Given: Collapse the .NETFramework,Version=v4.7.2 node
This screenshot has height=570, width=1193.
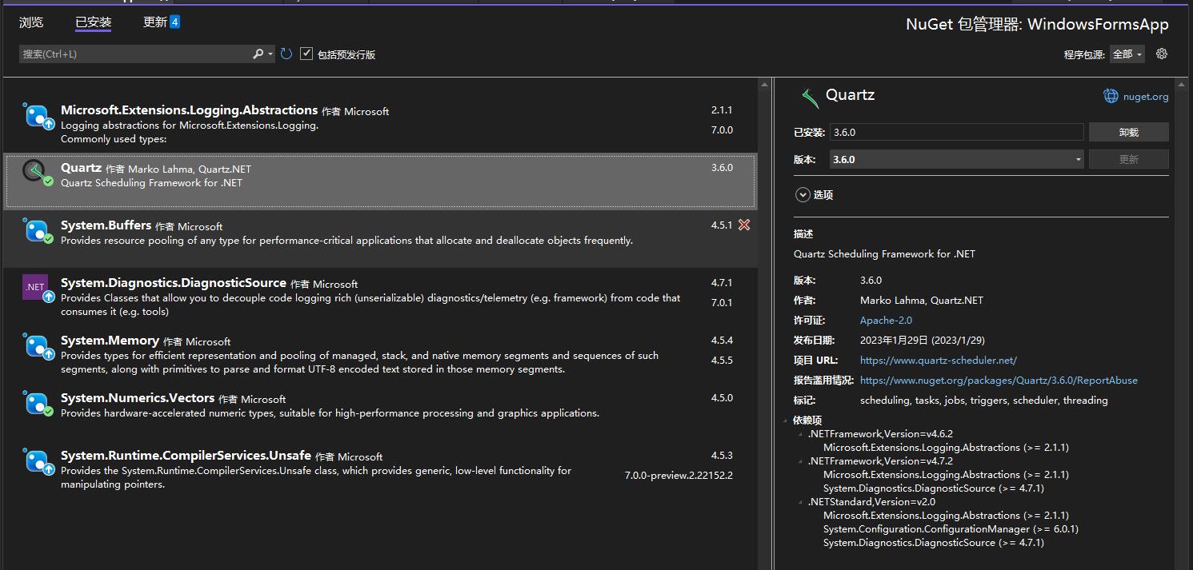Looking at the screenshot, I should click(x=800, y=461).
